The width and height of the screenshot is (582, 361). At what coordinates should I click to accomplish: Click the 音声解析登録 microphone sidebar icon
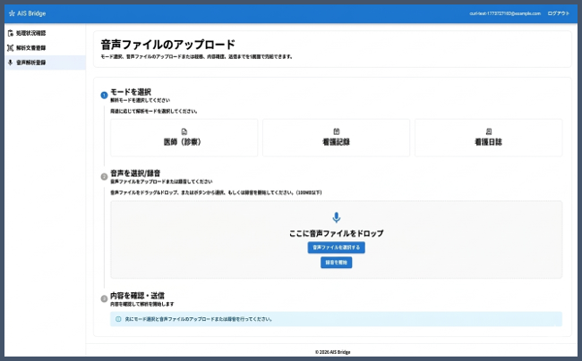coord(11,63)
